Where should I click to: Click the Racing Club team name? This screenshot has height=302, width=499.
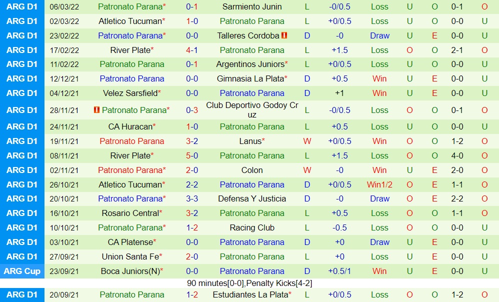252,228
